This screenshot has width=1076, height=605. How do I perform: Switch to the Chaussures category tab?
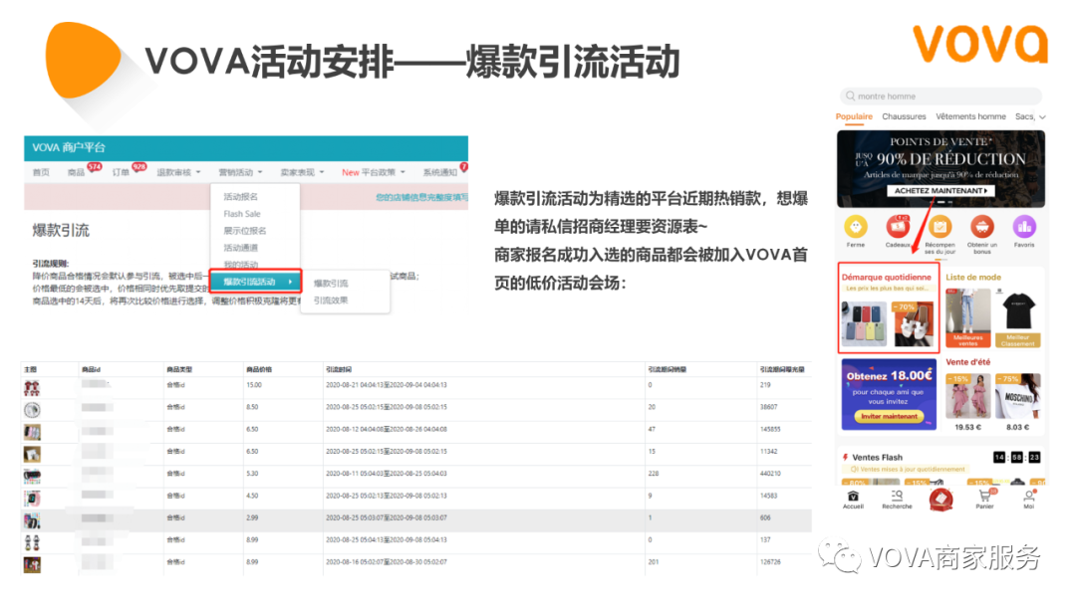coord(904,116)
